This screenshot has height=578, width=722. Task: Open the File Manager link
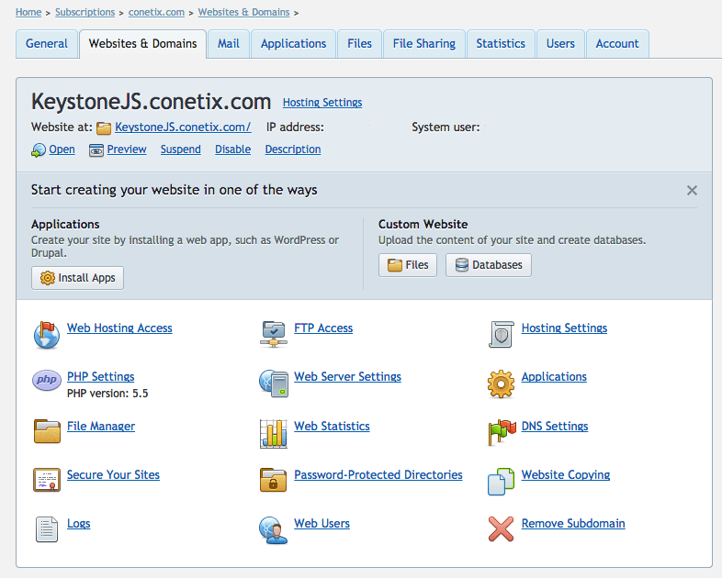[101, 427]
